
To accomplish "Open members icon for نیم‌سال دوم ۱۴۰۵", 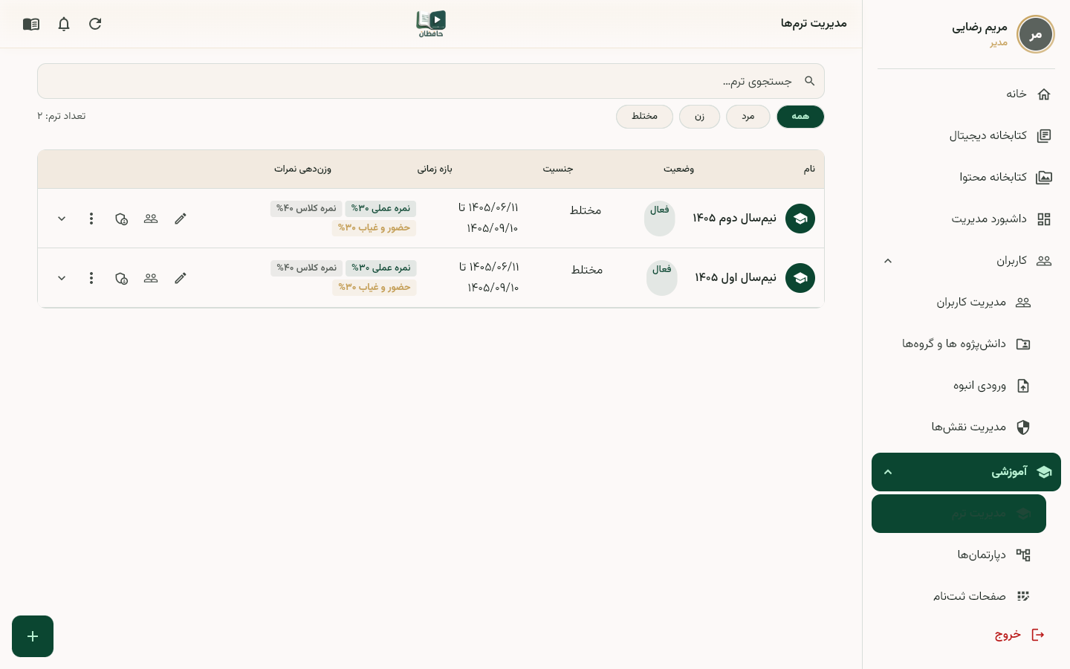I will click(x=151, y=219).
